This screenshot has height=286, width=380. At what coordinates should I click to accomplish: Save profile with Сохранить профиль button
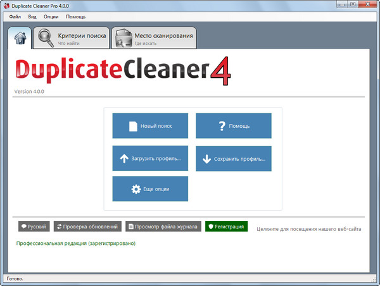coord(233,158)
